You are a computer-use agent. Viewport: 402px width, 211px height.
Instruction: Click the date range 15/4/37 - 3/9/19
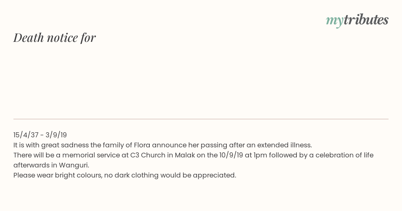[x=40, y=135]
